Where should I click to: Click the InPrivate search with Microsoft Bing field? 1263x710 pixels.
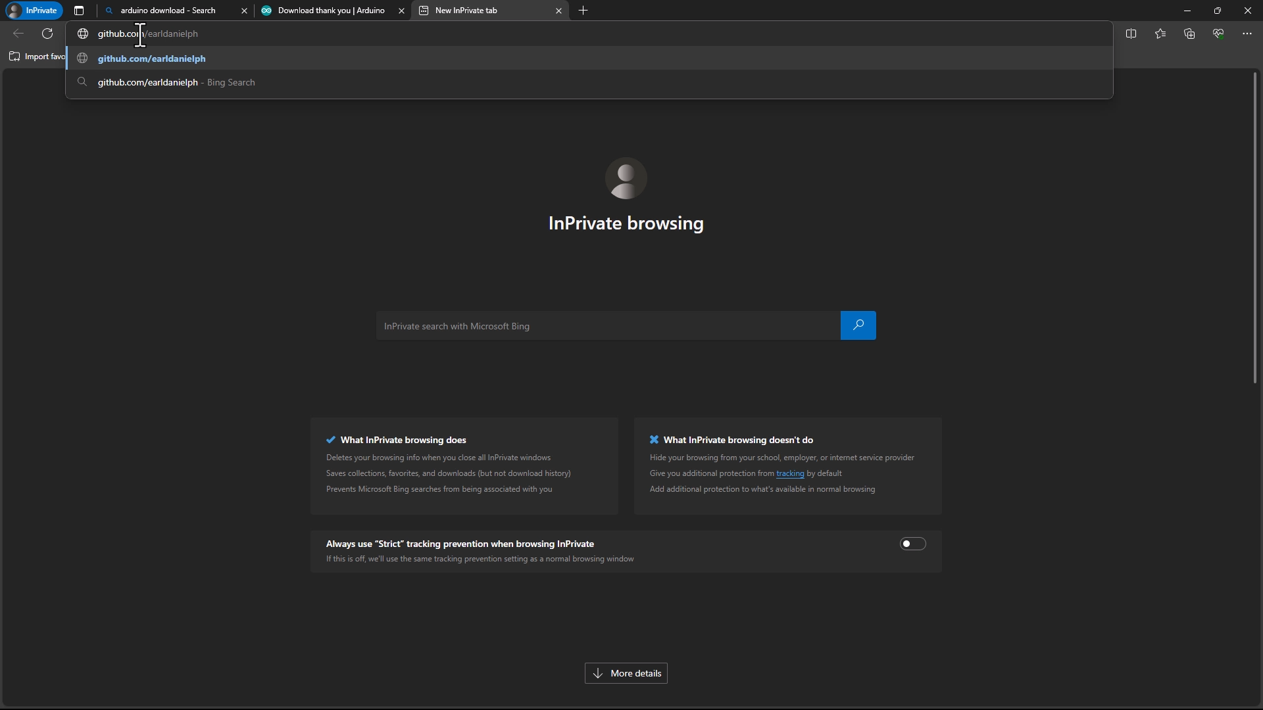click(x=608, y=326)
